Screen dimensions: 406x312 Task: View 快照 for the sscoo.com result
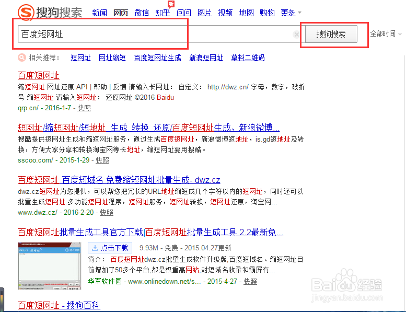coord(102,160)
